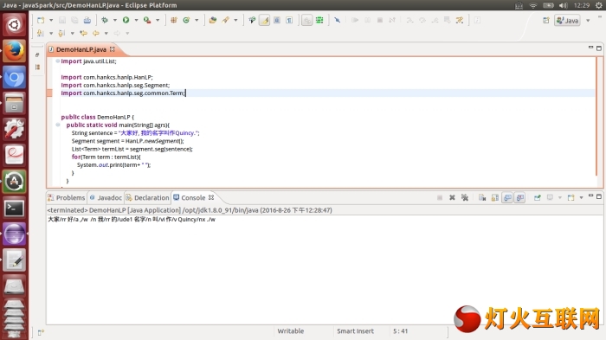The image size is (606, 340).
Task: Collapse the main method fold marker
Action: pyautogui.click(x=58, y=125)
